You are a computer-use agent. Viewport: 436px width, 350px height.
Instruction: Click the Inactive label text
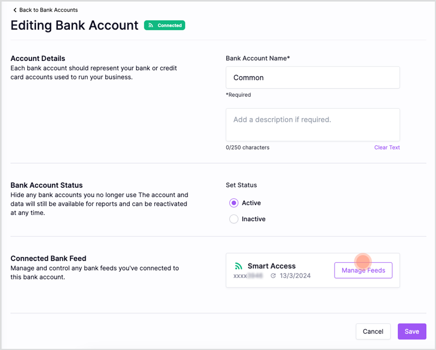tap(253, 219)
